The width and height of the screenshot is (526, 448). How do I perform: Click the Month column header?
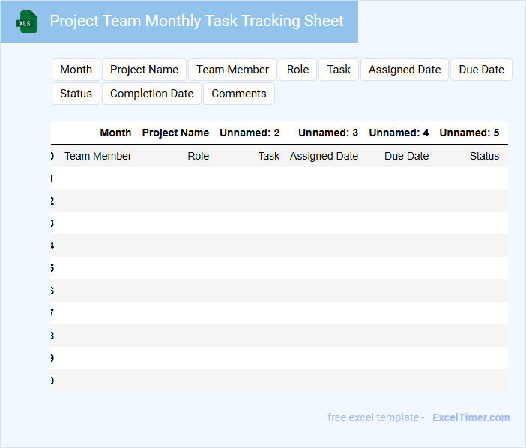[x=115, y=133]
